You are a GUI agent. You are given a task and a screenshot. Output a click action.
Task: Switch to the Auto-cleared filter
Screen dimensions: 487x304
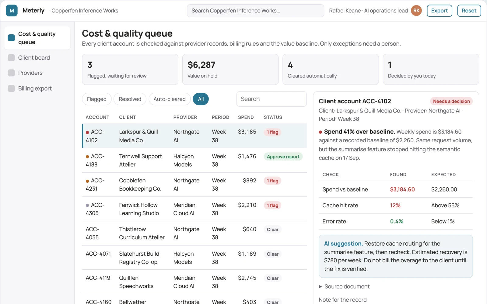point(170,99)
